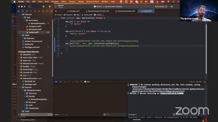Image resolution: width=218 pixels, height=122 pixels.
Task: Switch to the SamaraEnergoData.swift tab
Action: [x=125, y=11]
